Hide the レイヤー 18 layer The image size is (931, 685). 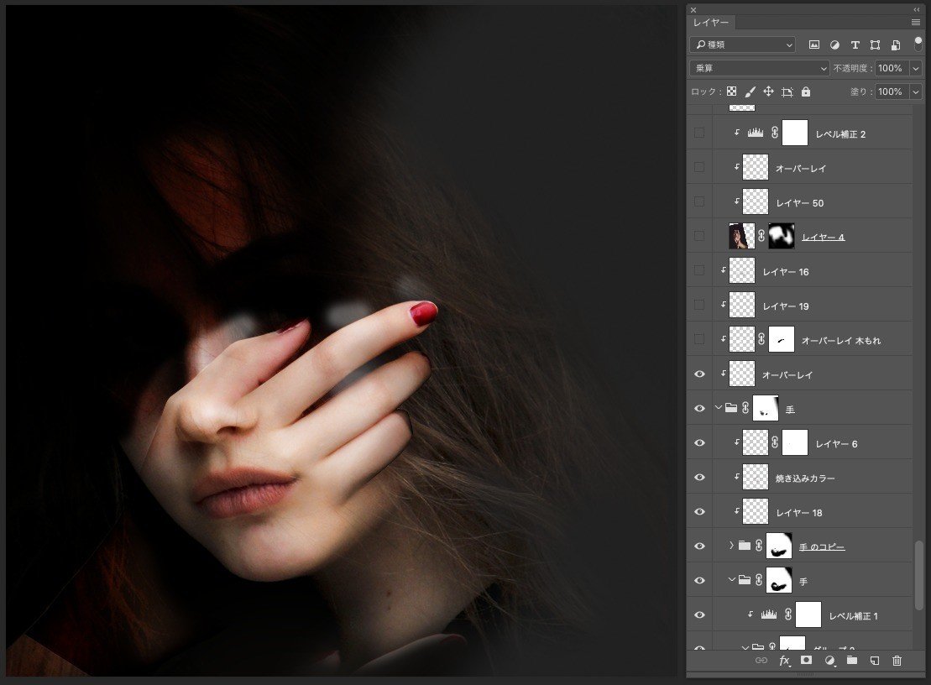click(x=699, y=512)
